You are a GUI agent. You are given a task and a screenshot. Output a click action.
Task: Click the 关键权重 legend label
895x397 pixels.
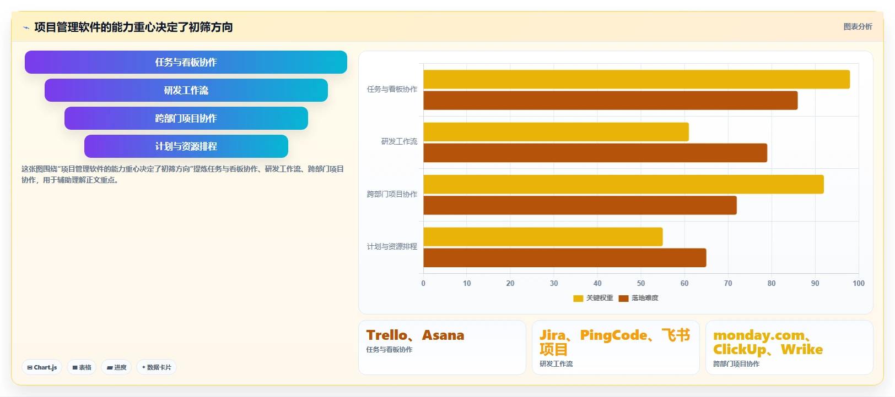click(x=600, y=298)
